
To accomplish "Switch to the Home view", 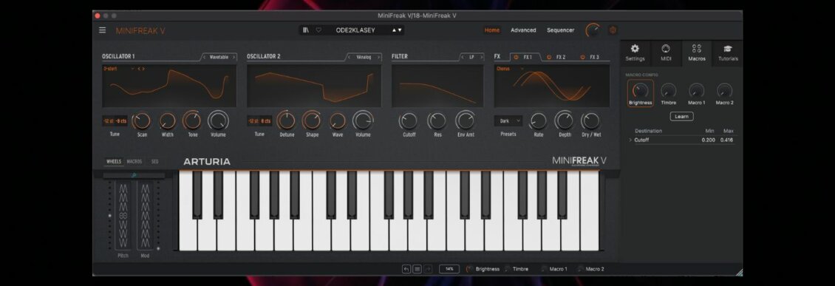I will (x=492, y=30).
